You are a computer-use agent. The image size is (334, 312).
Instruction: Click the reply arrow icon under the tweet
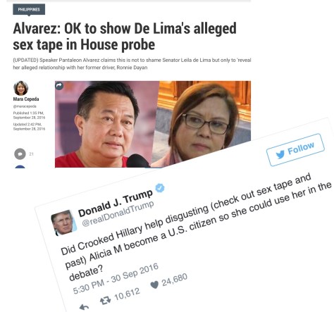[x=84, y=306]
